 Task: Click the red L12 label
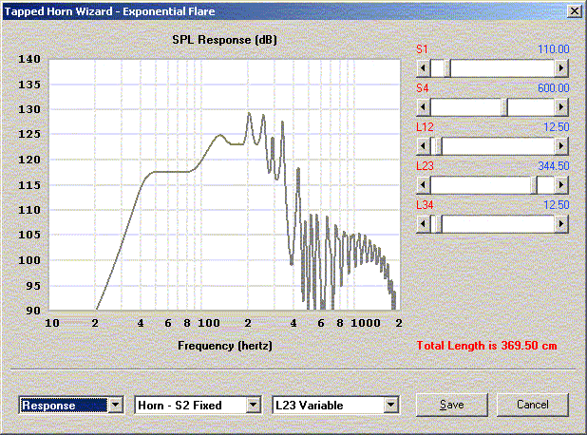pos(425,127)
